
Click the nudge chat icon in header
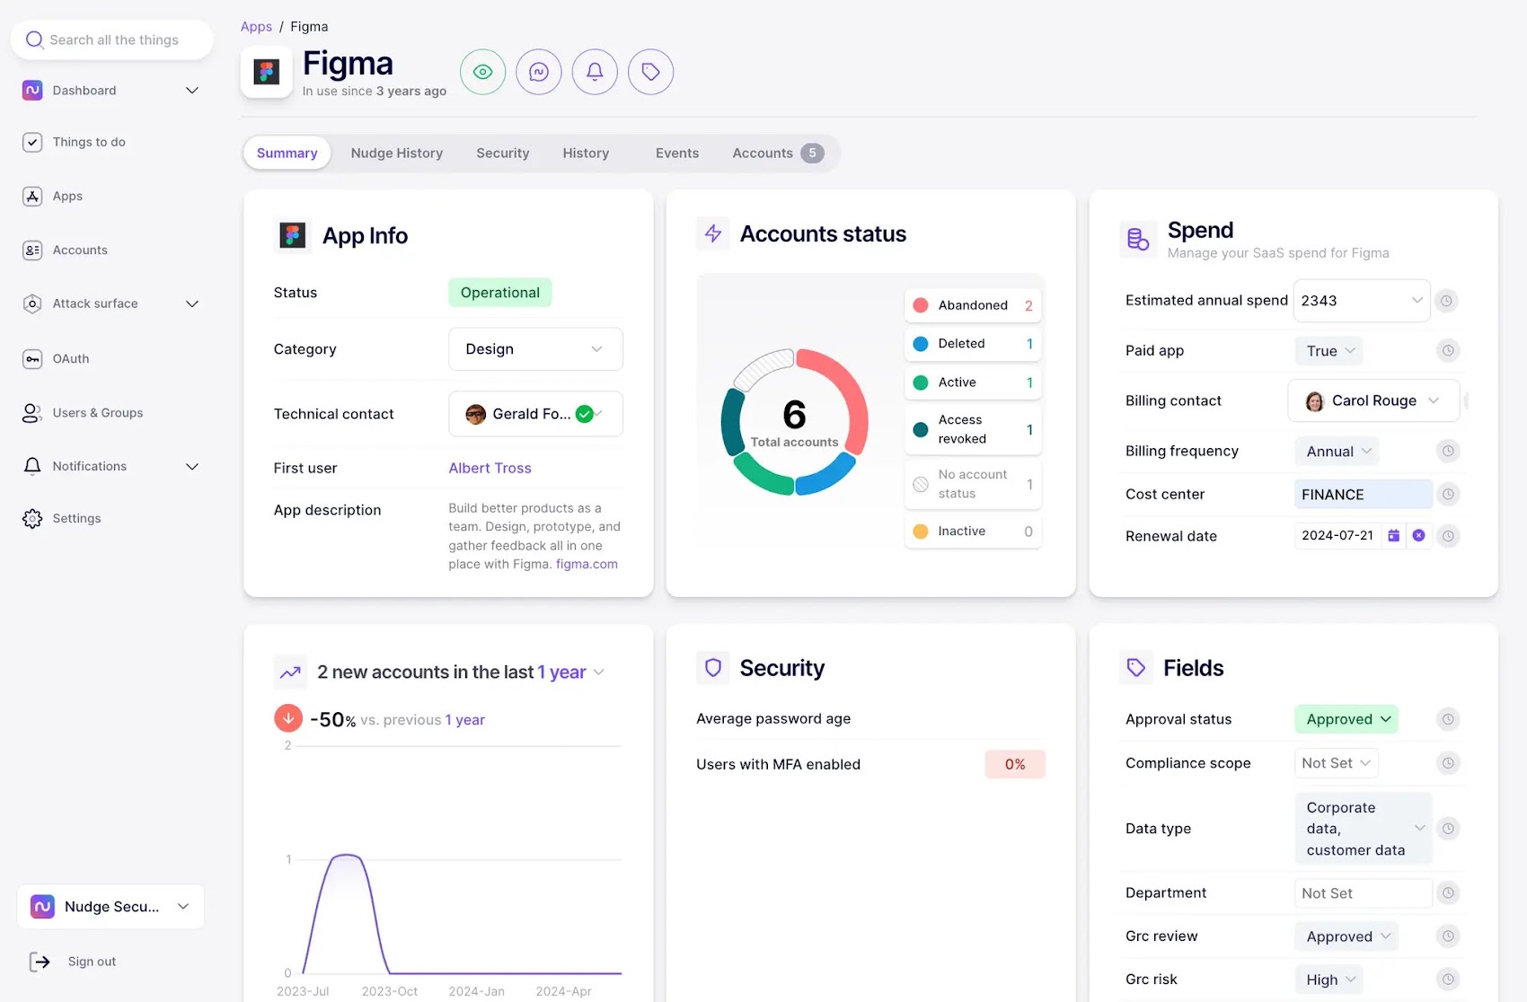click(x=539, y=72)
